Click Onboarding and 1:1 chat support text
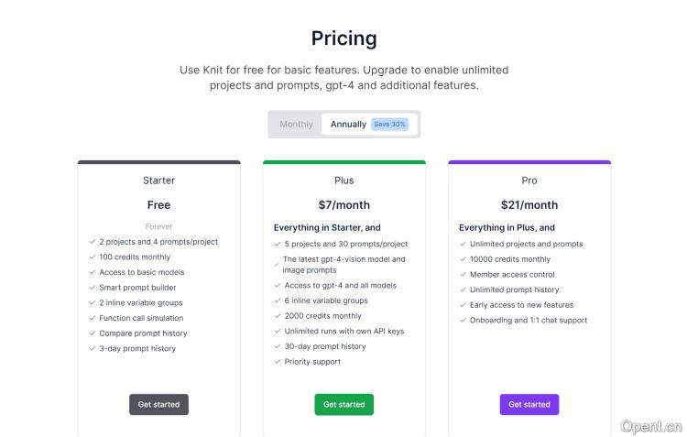The image size is (687, 437). 529,321
